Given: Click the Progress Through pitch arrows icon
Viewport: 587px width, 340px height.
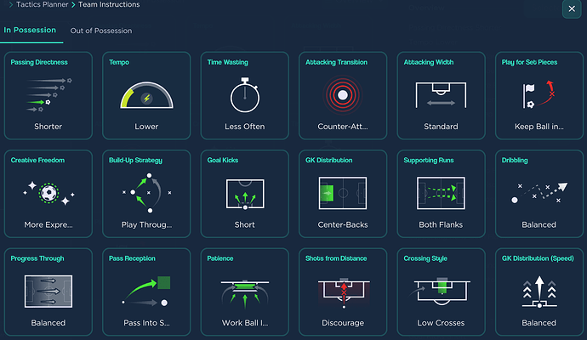Looking at the screenshot, I should [x=48, y=292].
